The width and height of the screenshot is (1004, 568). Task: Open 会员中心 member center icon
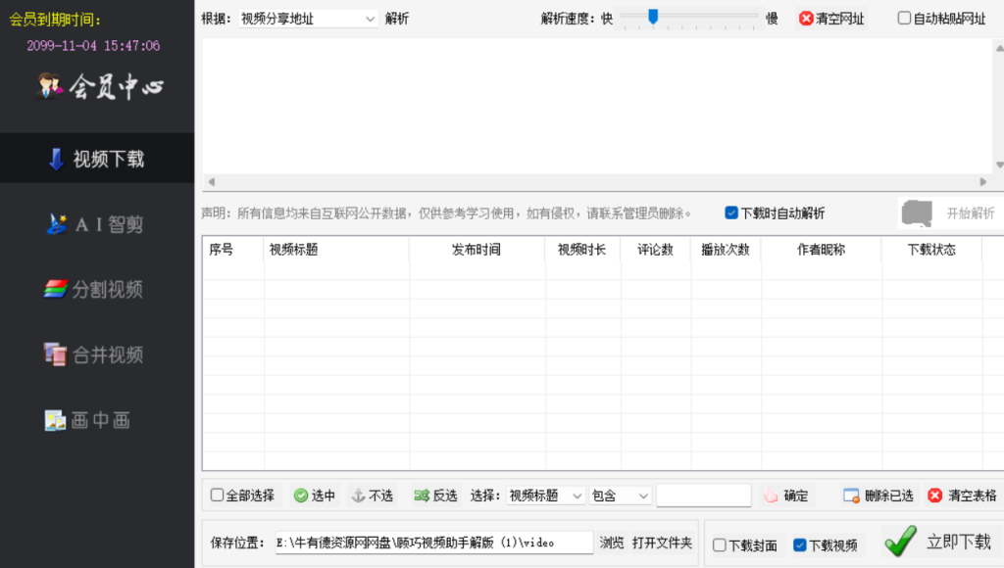click(x=49, y=87)
